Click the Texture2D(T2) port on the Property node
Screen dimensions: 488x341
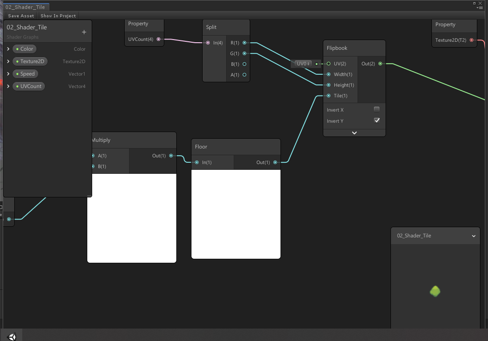[472, 40]
